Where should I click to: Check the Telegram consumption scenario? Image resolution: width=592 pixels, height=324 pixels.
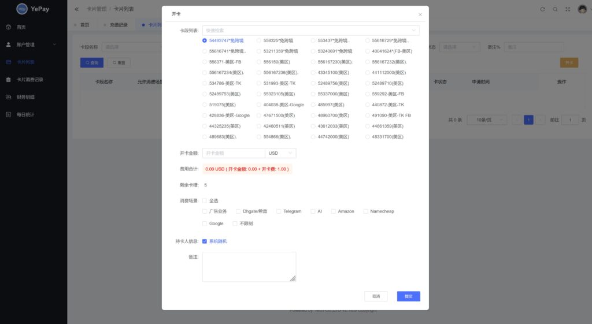[279, 211]
